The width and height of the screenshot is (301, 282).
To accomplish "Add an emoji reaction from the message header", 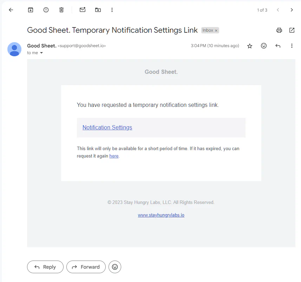I will coord(264,46).
